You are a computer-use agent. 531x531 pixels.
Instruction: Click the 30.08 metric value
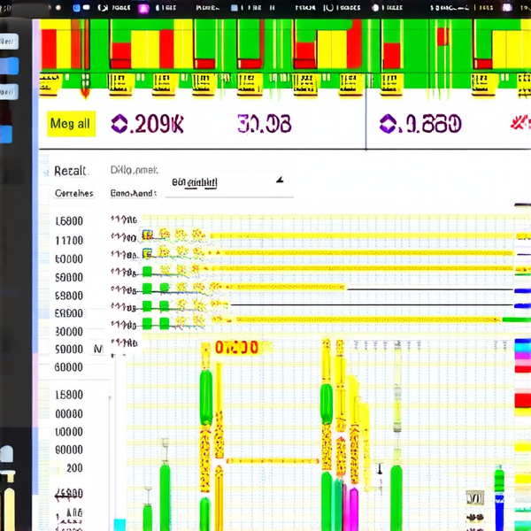264,124
